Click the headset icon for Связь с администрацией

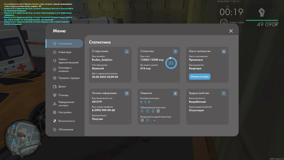55,61
